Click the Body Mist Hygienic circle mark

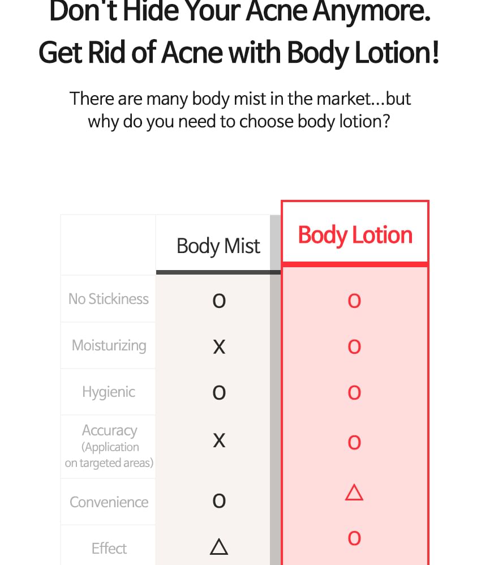tap(219, 392)
